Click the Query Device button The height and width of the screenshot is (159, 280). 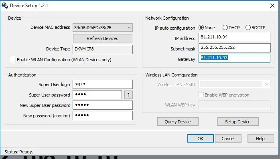pyautogui.click(x=178, y=122)
